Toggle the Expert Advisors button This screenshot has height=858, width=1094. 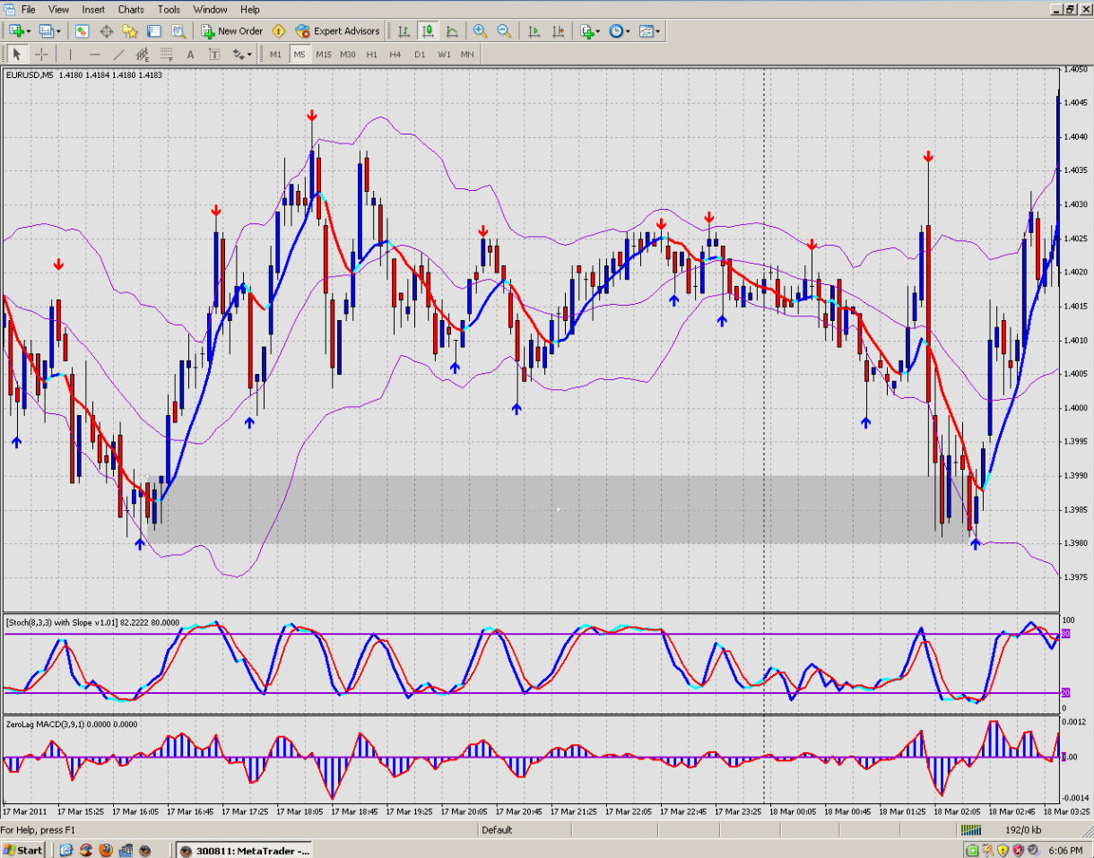click(x=338, y=30)
